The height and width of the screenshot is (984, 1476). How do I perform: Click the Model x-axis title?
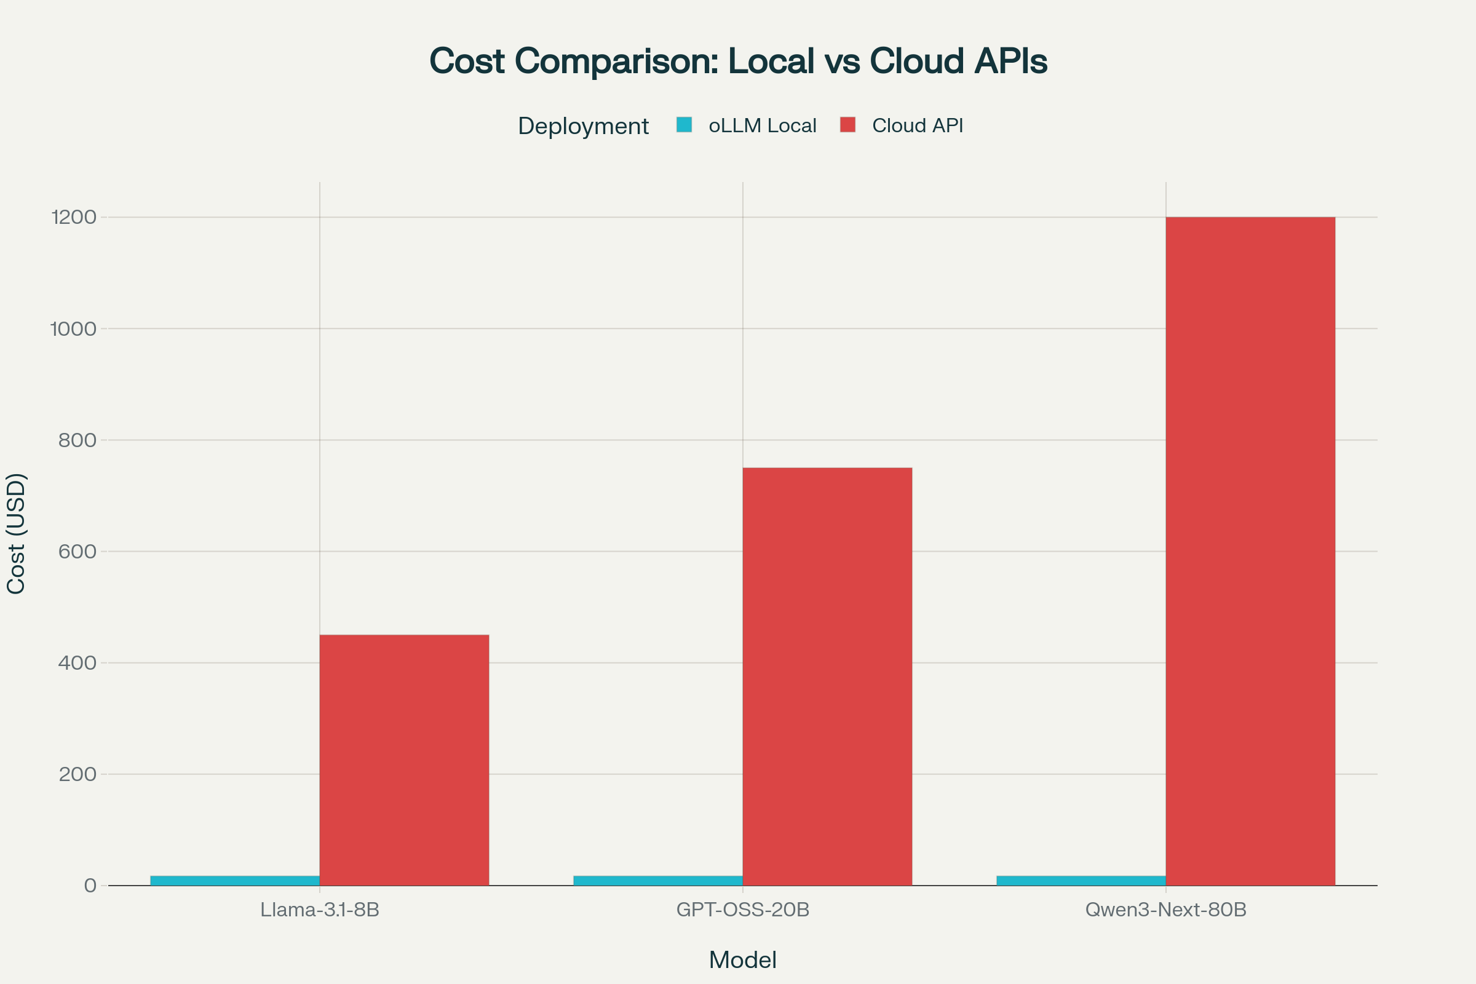[x=742, y=959]
